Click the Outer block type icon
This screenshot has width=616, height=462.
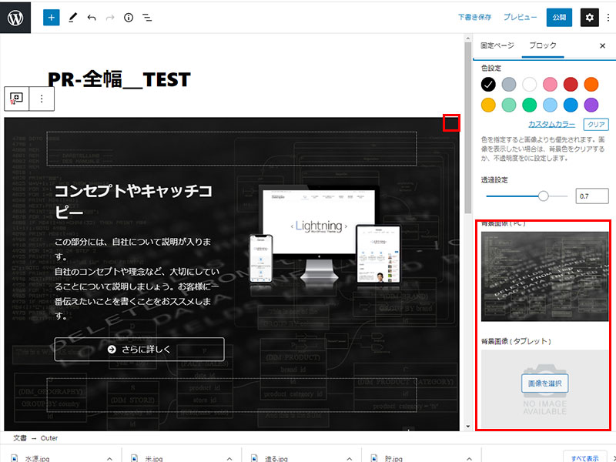[x=17, y=99]
